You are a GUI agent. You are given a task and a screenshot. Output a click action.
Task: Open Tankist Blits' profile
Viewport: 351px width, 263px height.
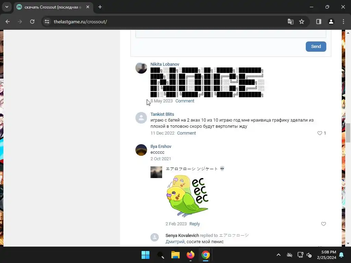pyautogui.click(x=162, y=114)
